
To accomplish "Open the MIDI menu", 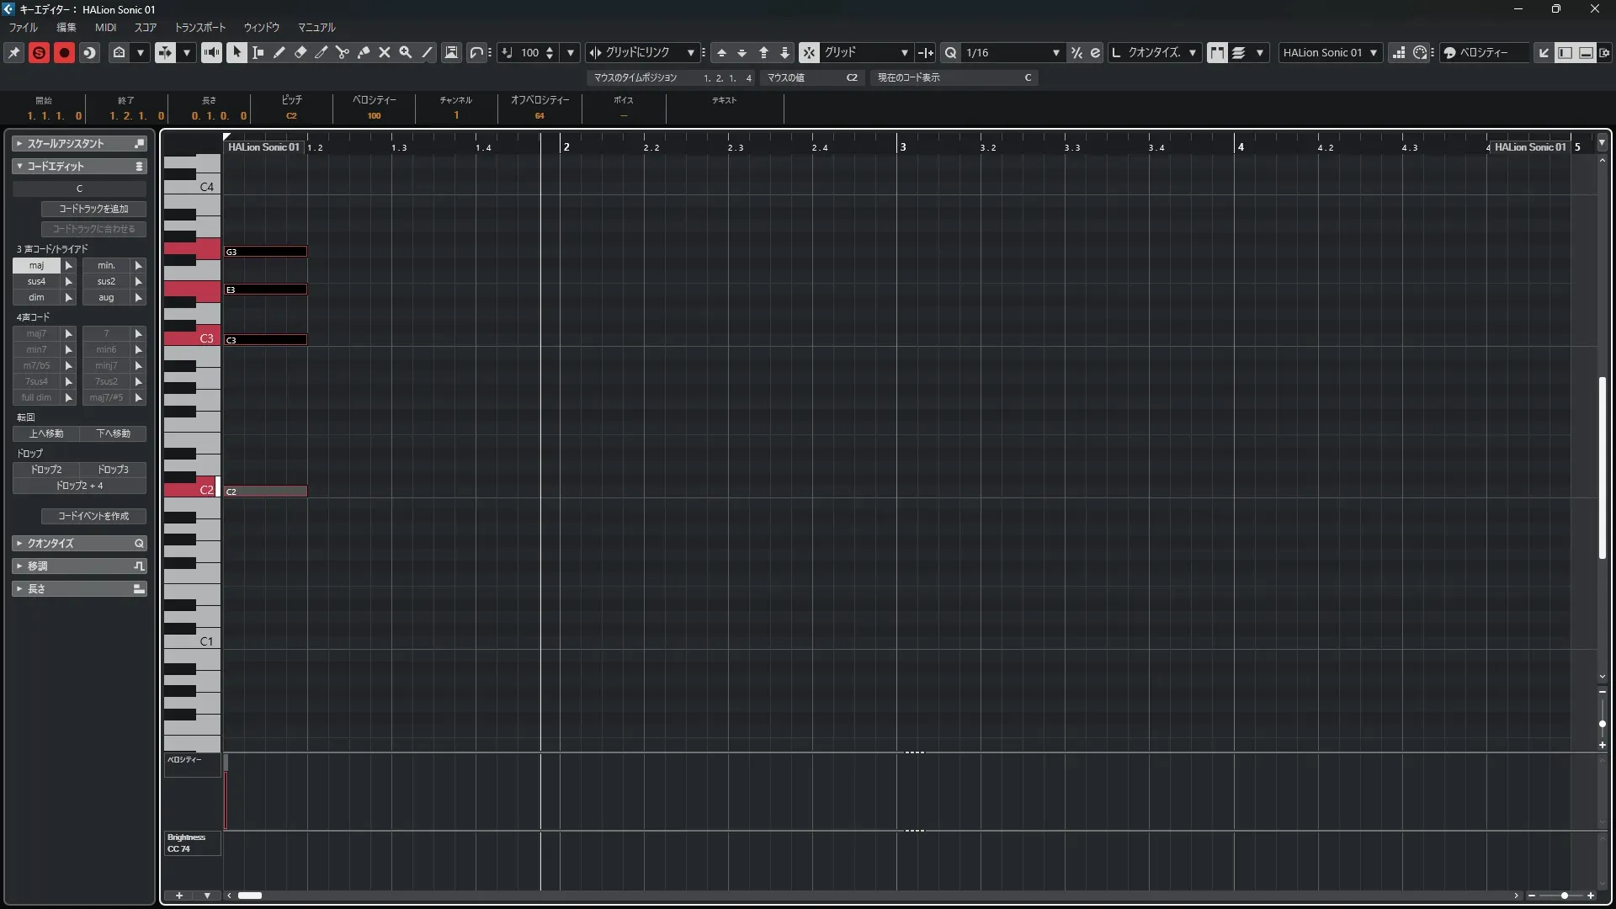I will coord(105,27).
